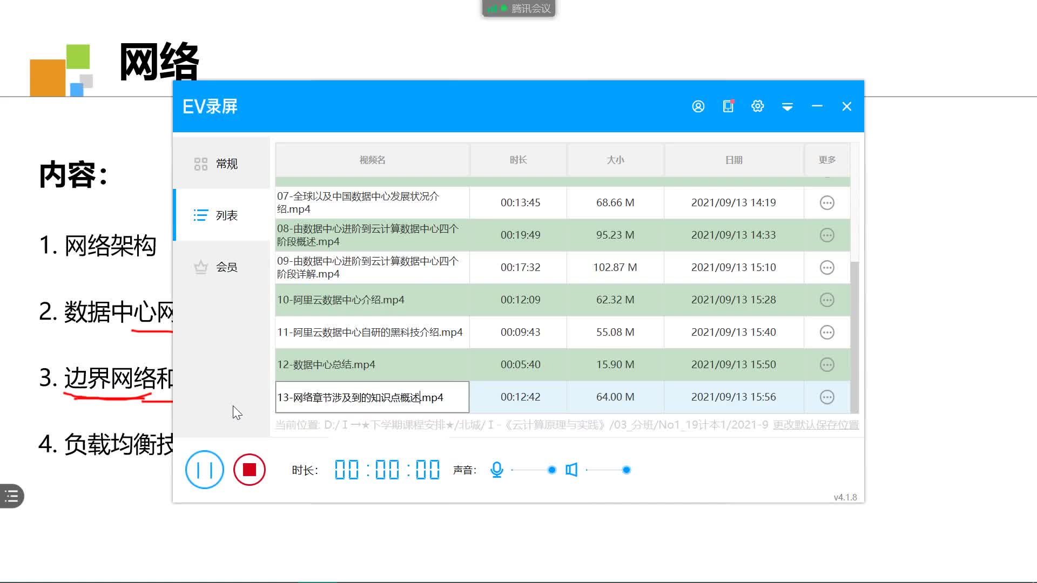
Task: Adjust the microphone volume slider
Action: [534, 470]
